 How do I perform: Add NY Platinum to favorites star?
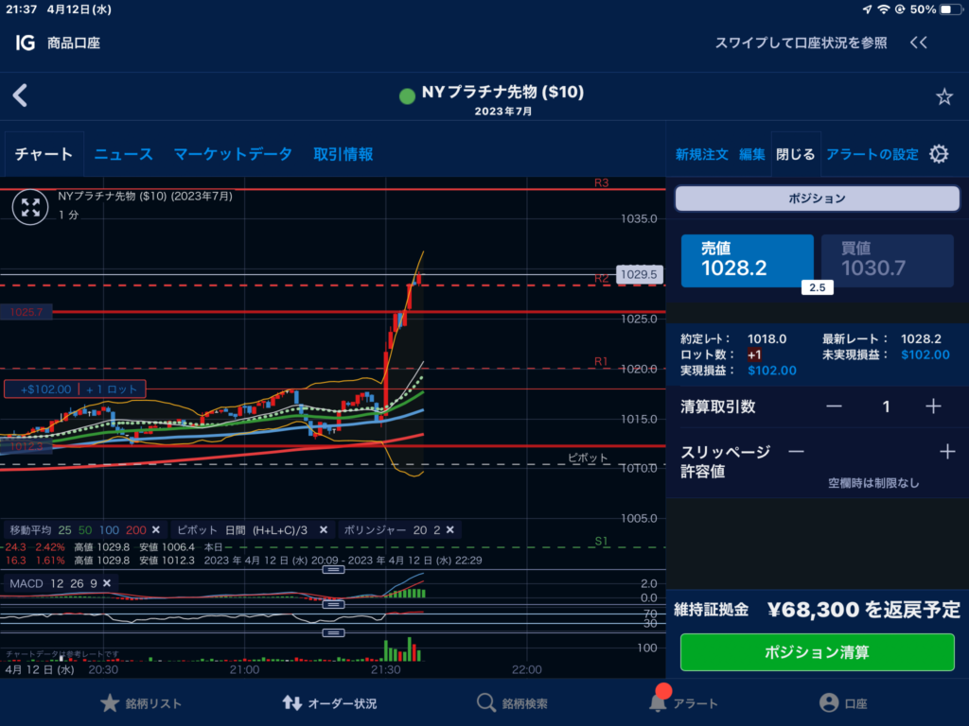(x=943, y=96)
